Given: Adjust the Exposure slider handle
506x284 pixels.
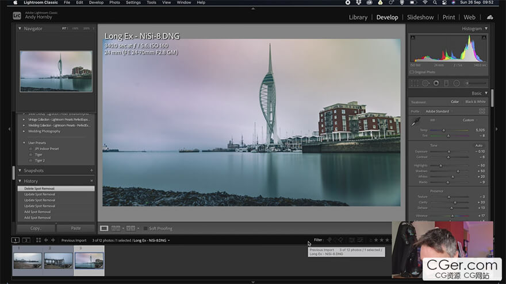Looking at the screenshot, I should point(448,151).
